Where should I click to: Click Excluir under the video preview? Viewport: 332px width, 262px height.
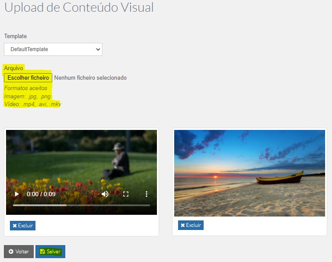click(x=22, y=226)
